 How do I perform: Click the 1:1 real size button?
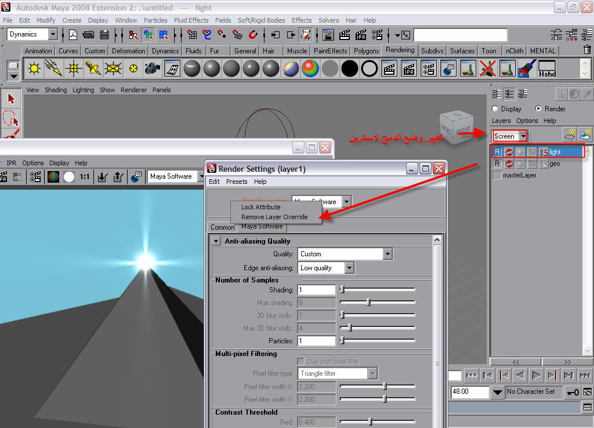(85, 176)
